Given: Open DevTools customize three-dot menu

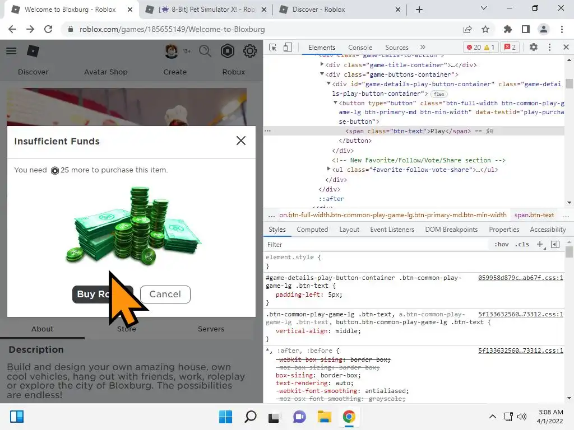Looking at the screenshot, I should [549, 47].
